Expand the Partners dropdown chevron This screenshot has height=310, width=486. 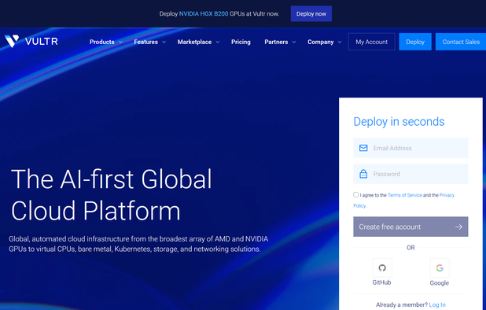[294, 42]
